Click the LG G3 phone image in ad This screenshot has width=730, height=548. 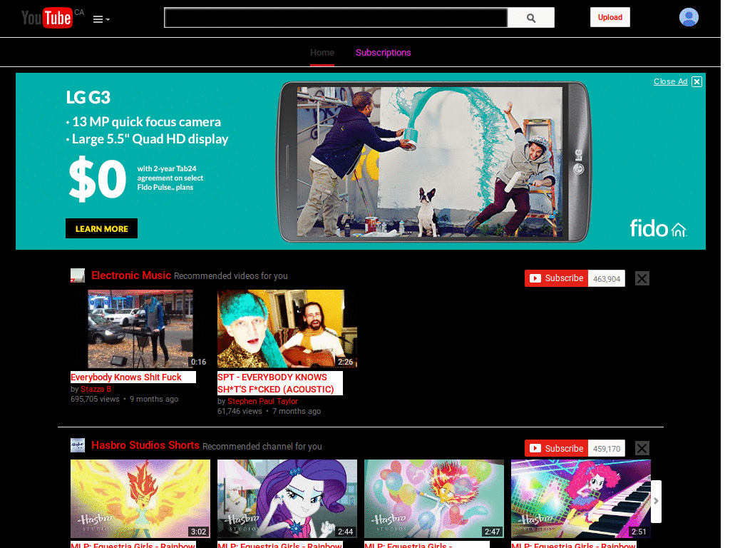pyautogui.click(x=434, y=162)
